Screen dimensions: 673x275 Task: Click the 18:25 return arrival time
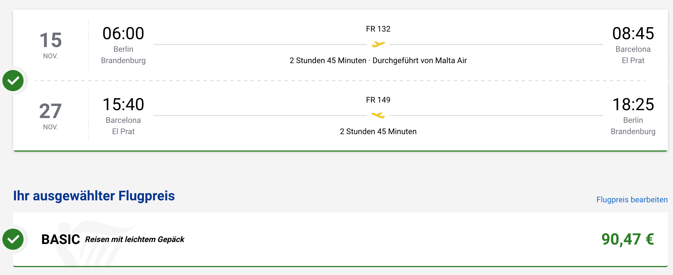(633, 104)
